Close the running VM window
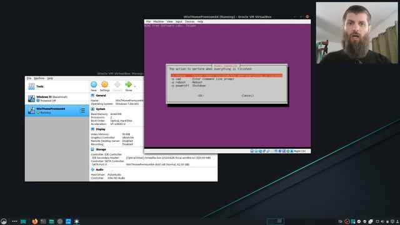400x225 pixels. point(307,17)
